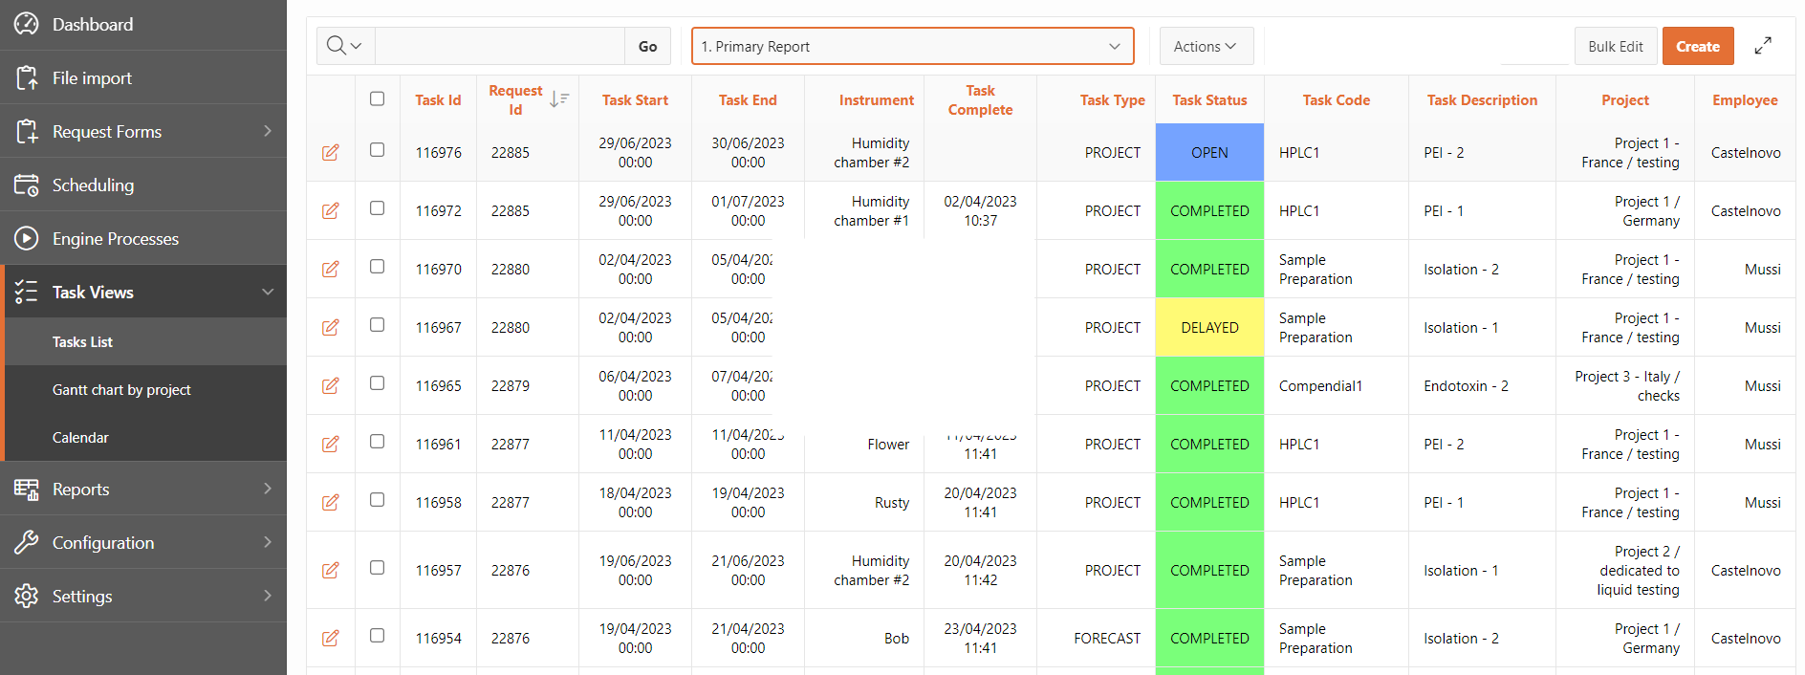Click the Bulk Edit button
This screenshot has height=675, width=1805.
[1615, 46]
